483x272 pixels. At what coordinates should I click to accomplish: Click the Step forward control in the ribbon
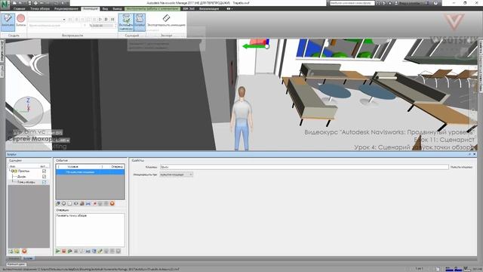click(x=106, y=20)
